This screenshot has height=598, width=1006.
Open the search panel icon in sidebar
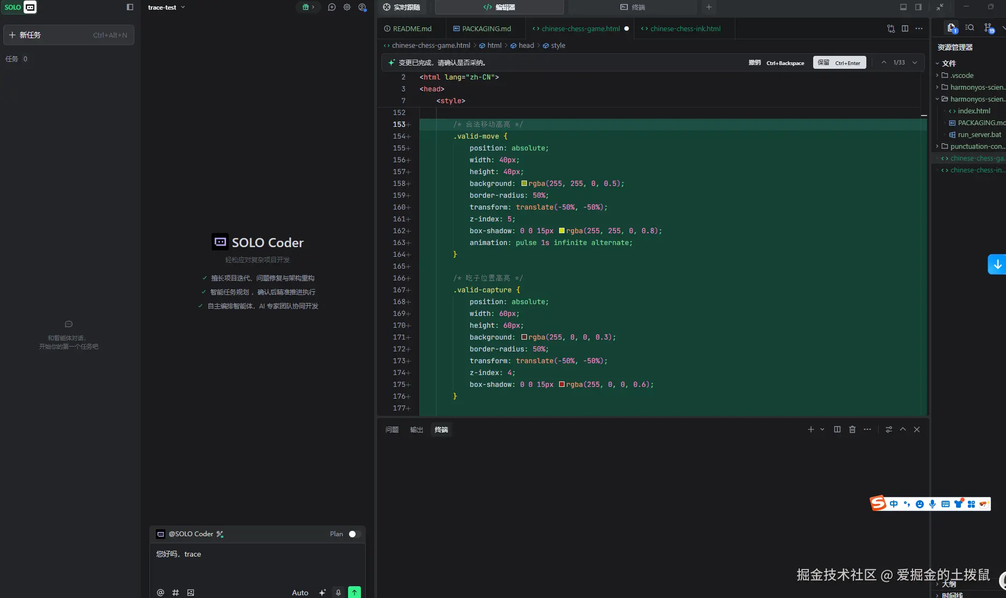pos(969,28)
